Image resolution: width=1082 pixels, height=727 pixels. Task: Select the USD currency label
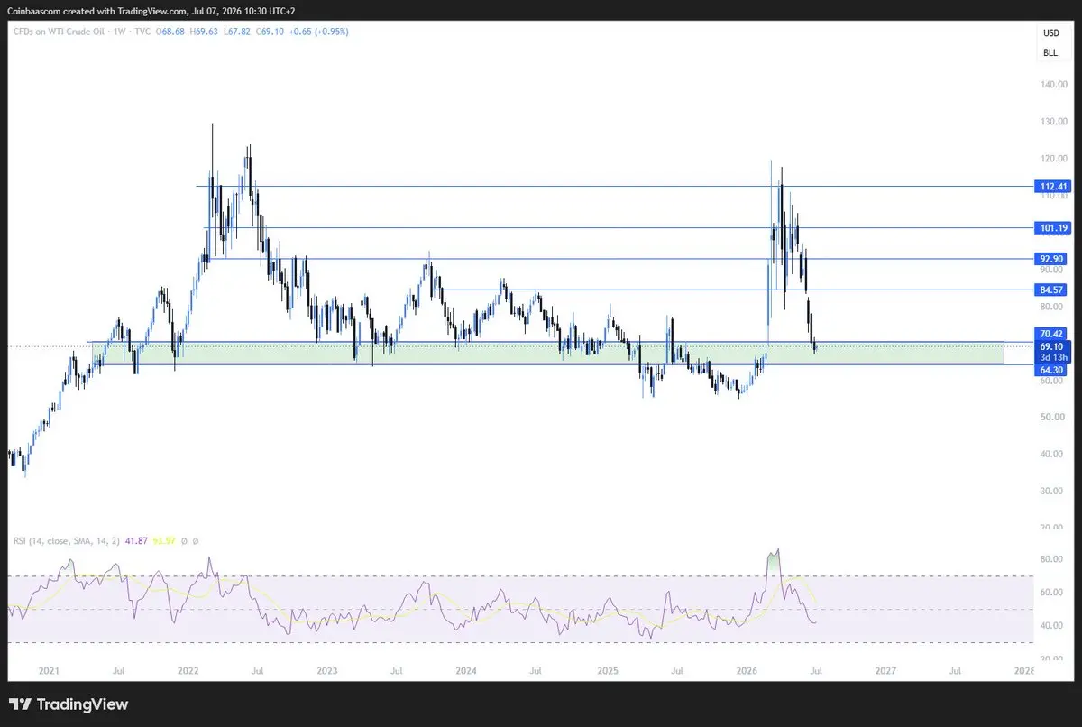[x=1050, y=33]
